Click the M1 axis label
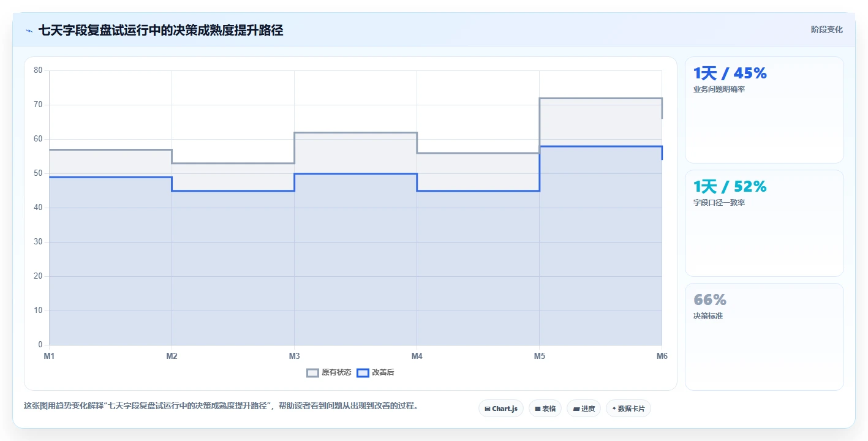This screenshot has width=868, height=441. pyautogui.click(x=49, y=356)
